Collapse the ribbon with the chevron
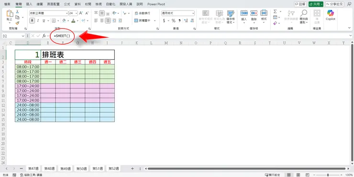Viewport: 354px width, 177px height. [350, 28]
